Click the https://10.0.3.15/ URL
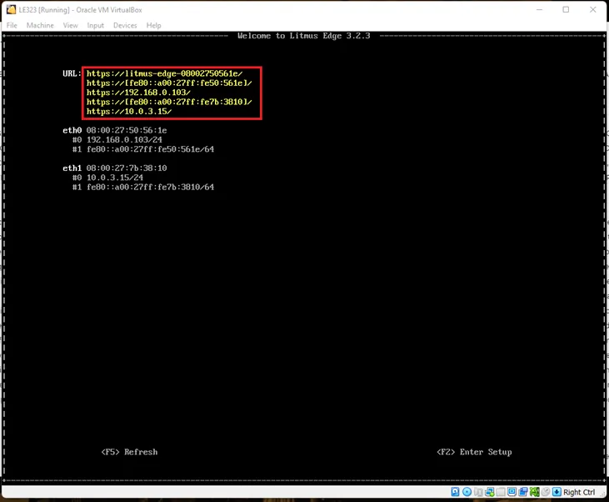609x502 pixels. click(129, 111)
